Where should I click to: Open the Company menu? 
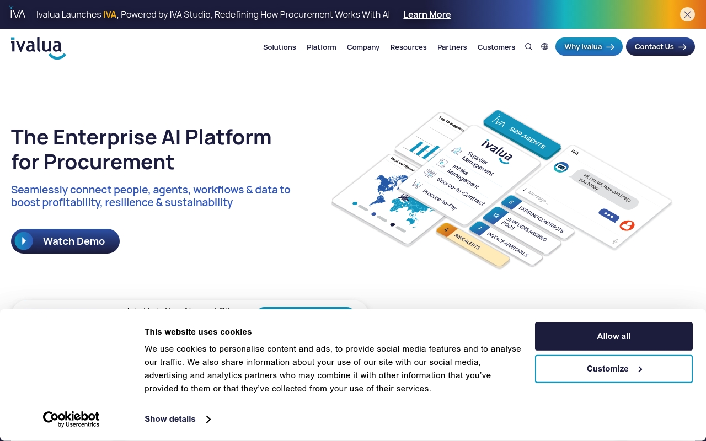coord(363,47)
